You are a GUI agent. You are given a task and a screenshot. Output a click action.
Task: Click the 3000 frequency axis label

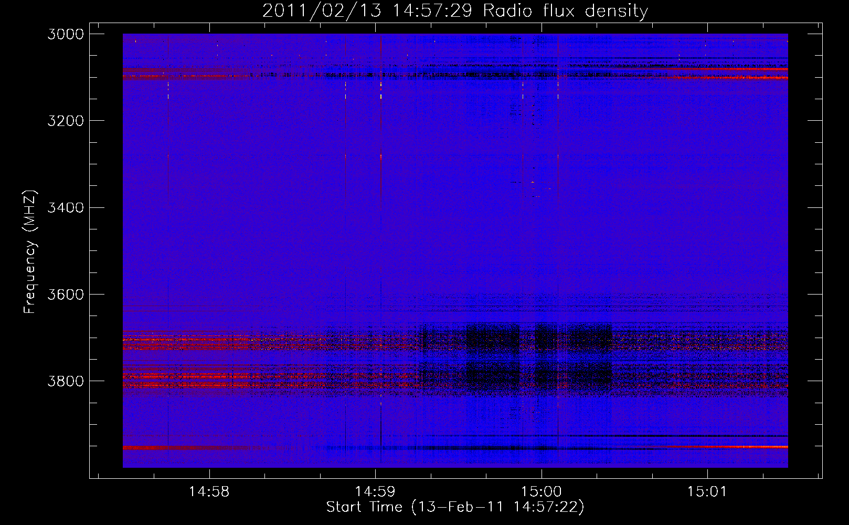66,34
